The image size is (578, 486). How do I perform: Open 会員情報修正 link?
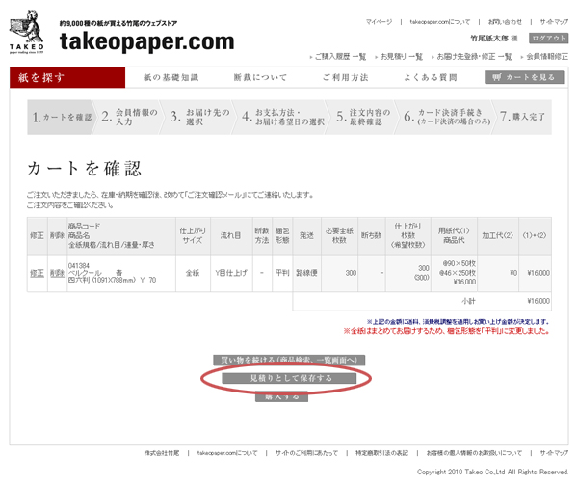pyautogui.click(x=545, y=57)
